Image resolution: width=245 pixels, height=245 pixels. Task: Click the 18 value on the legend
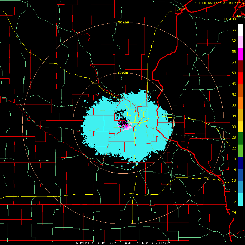pos(234,159)
